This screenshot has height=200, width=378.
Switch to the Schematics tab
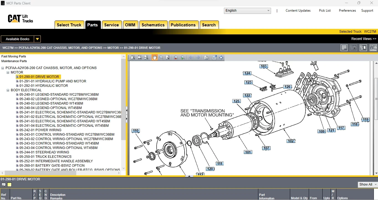pyautogui.click(x=153, y=25)
